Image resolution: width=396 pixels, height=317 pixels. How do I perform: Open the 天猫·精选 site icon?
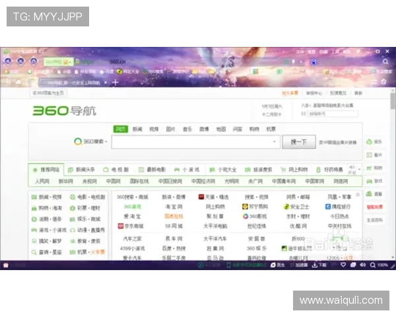pos(201,197)
